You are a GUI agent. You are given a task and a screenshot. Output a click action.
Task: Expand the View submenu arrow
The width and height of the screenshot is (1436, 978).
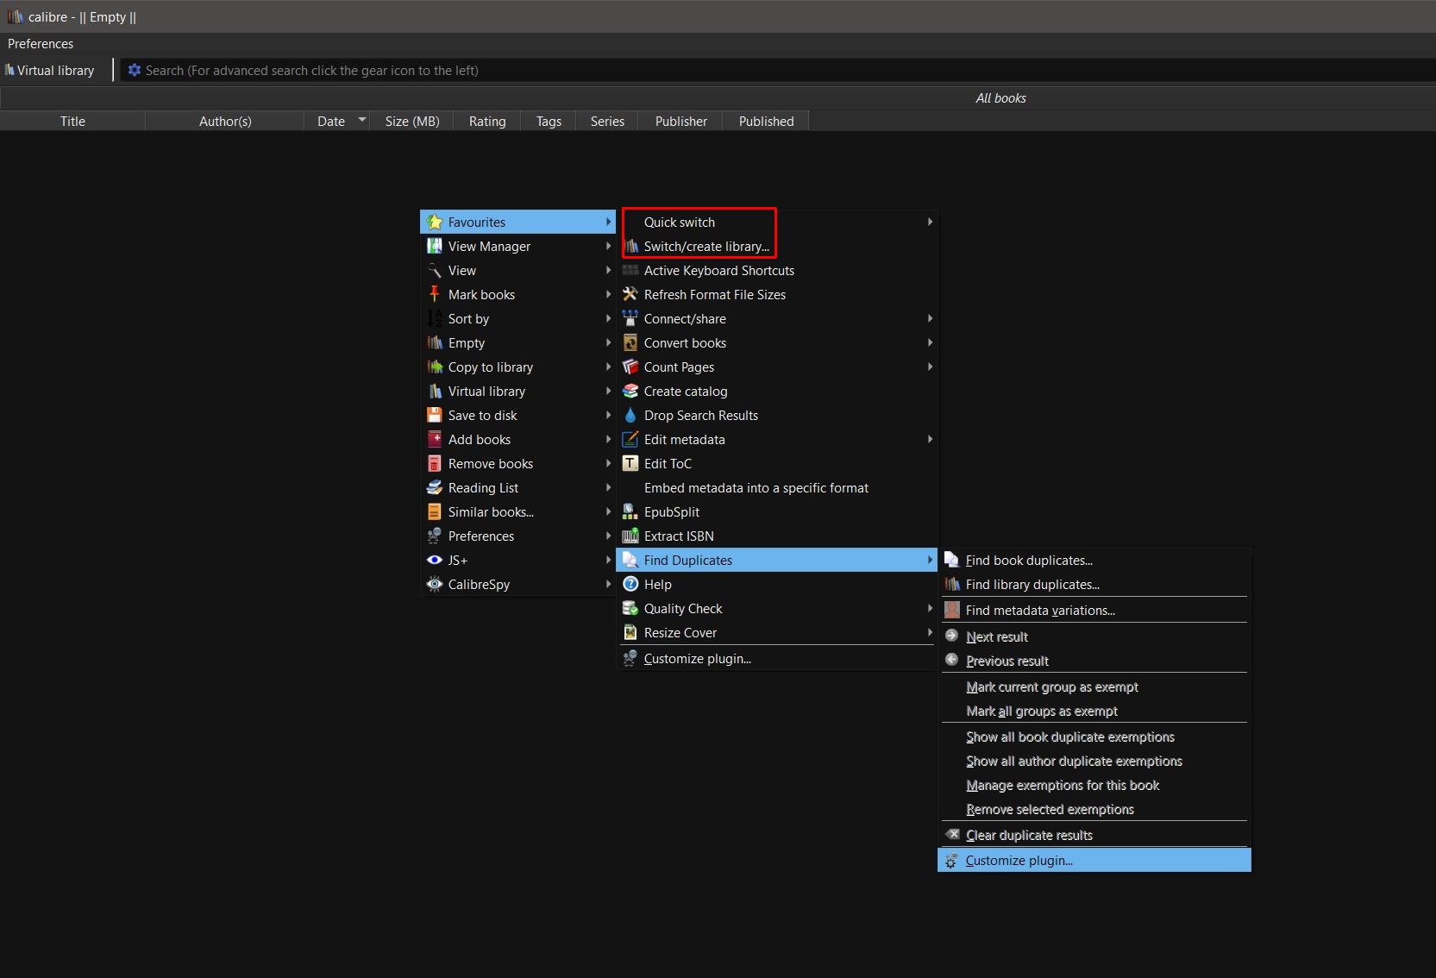(x=608, y=271)
